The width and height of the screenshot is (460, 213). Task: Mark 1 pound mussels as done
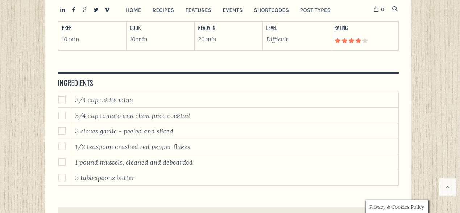(62, 162)
